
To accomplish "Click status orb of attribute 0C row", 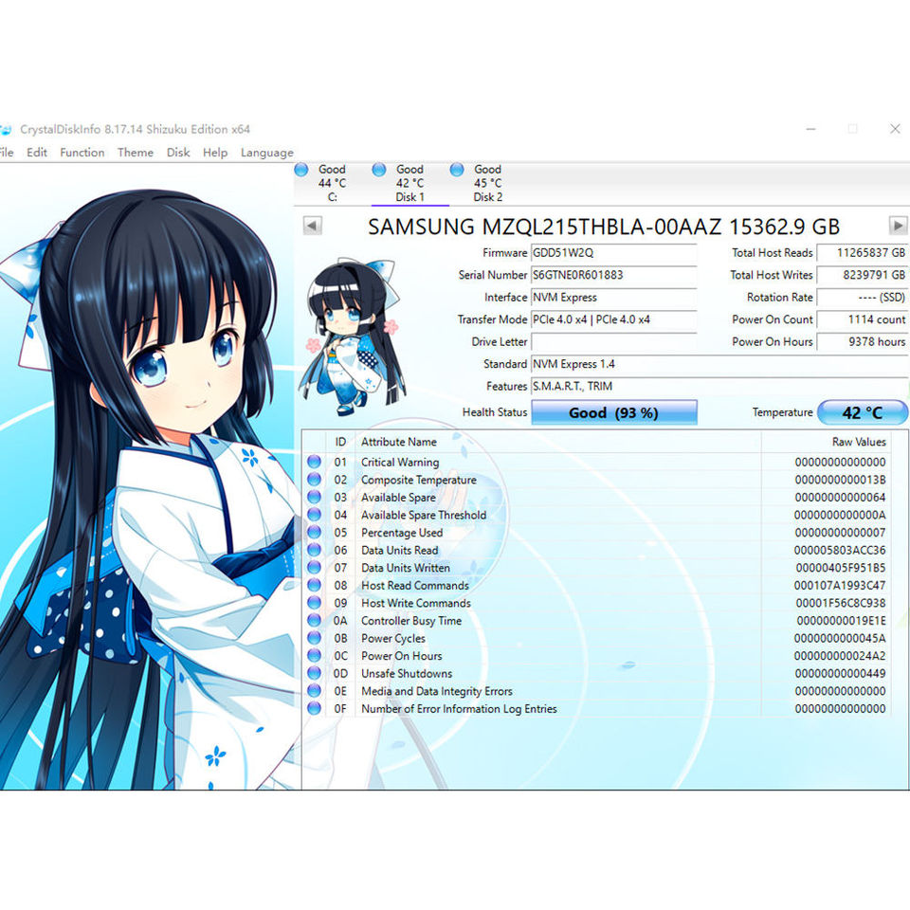I will 314,656.
